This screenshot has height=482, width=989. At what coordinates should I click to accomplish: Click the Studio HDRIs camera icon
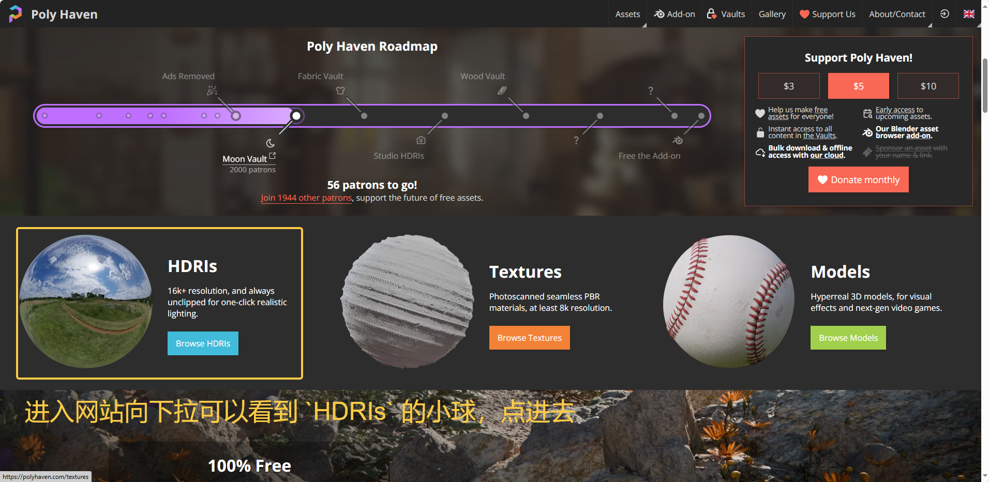point(421,140)
